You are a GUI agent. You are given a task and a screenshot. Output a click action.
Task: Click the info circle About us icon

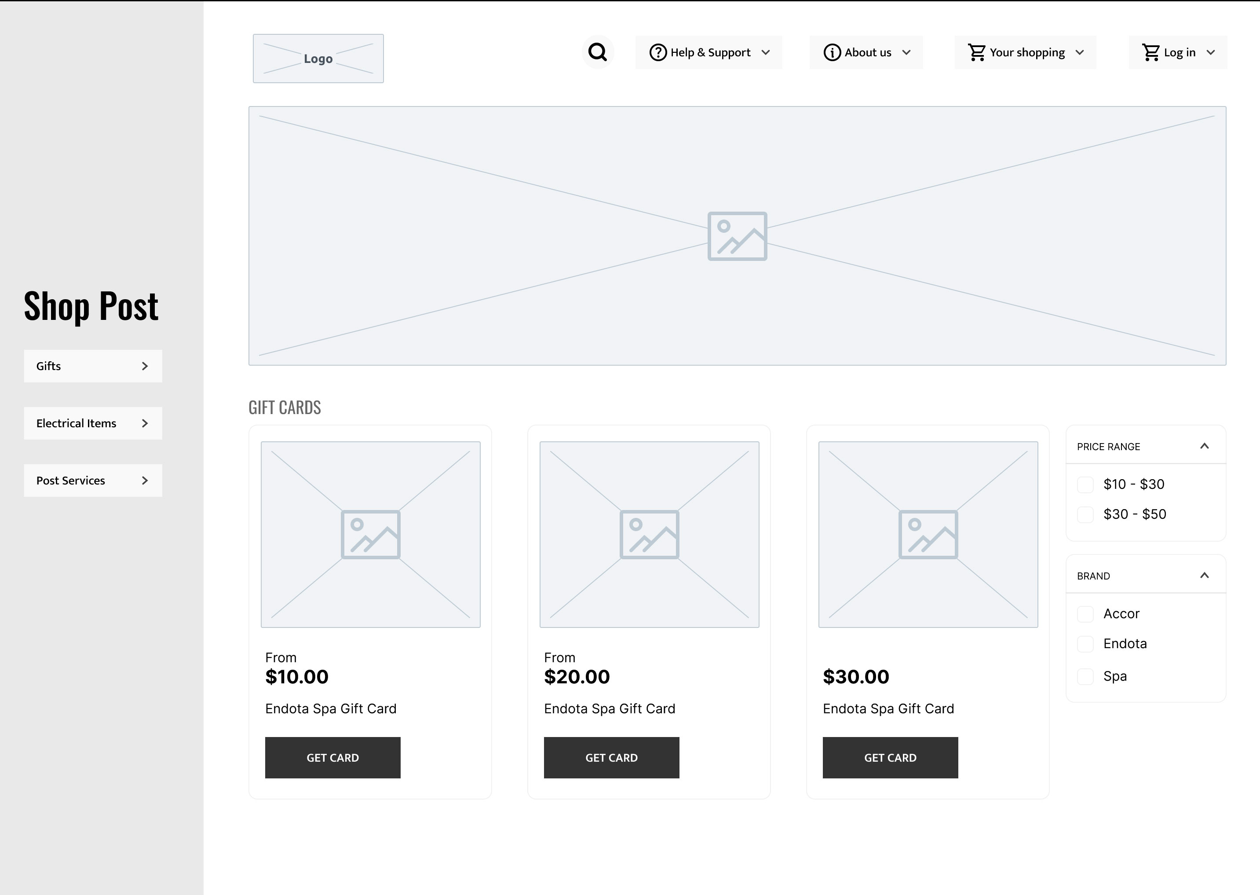click(832, 52)
